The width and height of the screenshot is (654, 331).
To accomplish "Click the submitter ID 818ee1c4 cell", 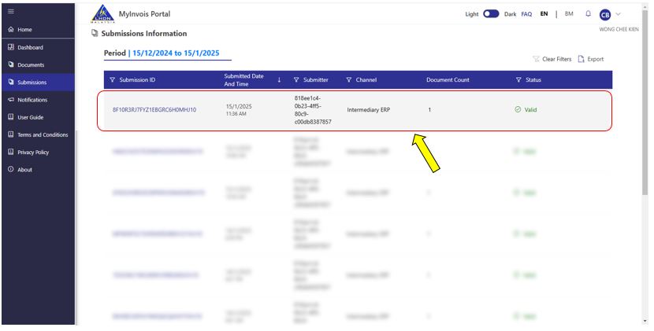I will point(313,110).
